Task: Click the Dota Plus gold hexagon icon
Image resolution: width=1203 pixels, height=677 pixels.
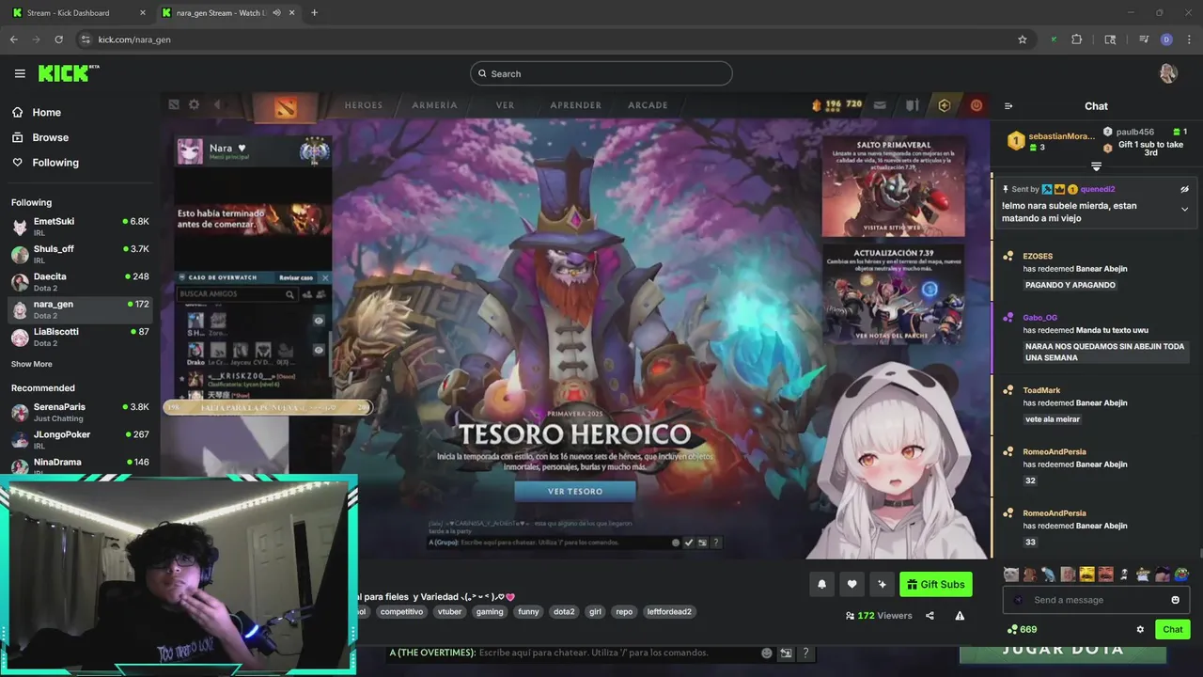Action: coord(945,106)
